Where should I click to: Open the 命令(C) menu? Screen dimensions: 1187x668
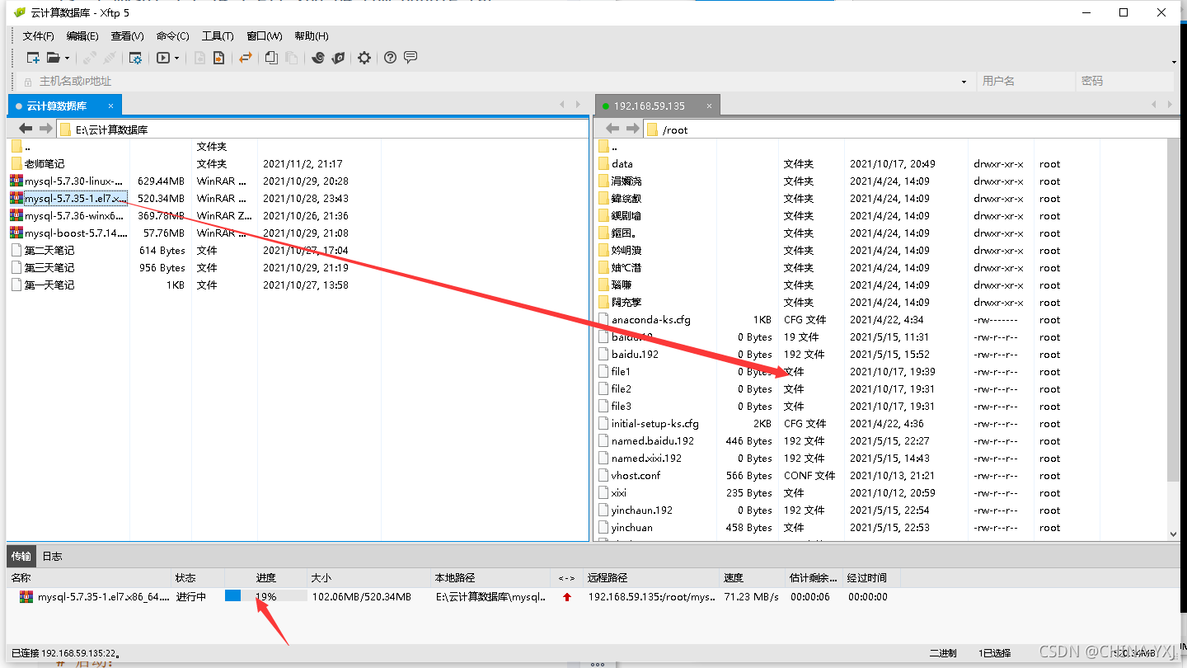click(172, 36)
